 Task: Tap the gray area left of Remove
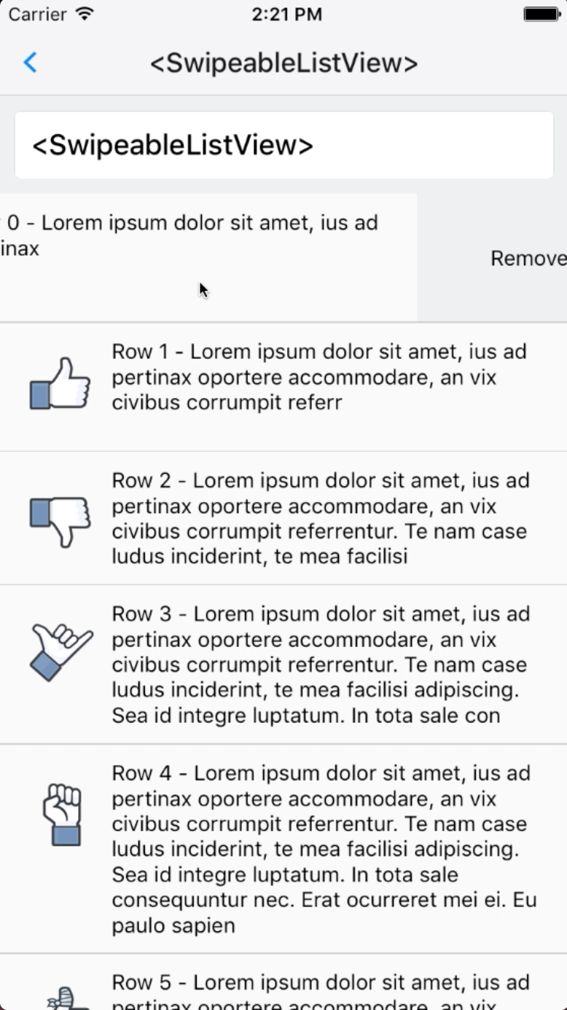pos(452,258)
